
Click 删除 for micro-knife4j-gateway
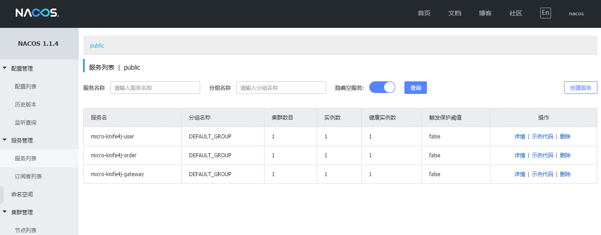(565, 174)
